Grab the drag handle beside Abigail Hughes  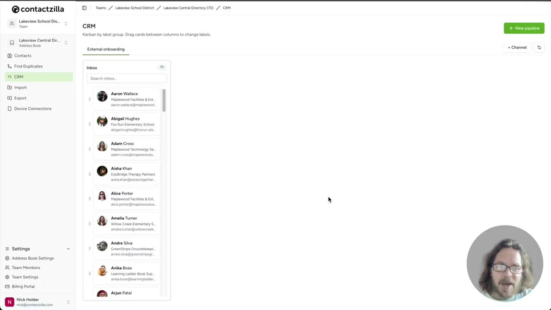(x=90, y=124)
